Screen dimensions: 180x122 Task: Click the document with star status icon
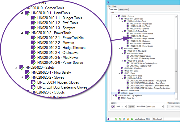click(x=124, y=119)
